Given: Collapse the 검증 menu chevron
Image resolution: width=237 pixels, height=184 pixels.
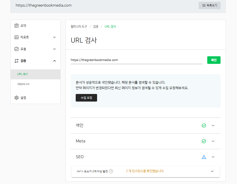Looking at the screenshot, I should pos(54,61).
